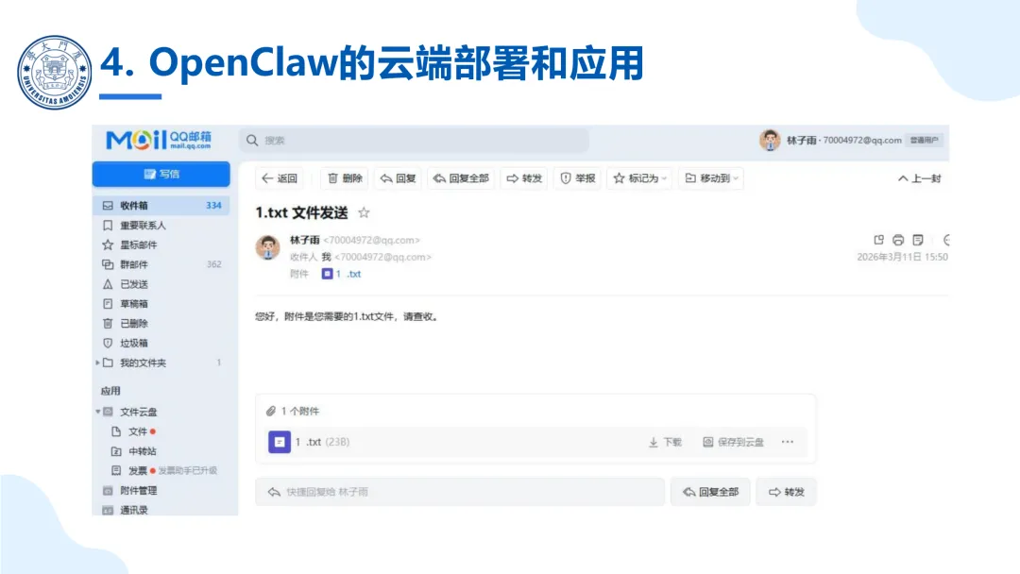Click the 删除 trash button in toolbar
Screen dimensions: 1020x574
345,178
